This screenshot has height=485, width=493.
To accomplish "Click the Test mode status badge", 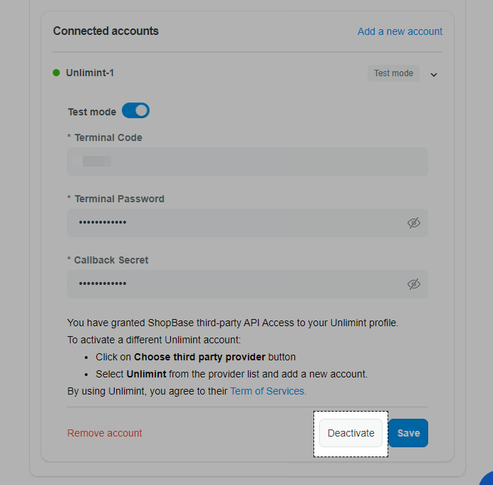I will 393,73.
